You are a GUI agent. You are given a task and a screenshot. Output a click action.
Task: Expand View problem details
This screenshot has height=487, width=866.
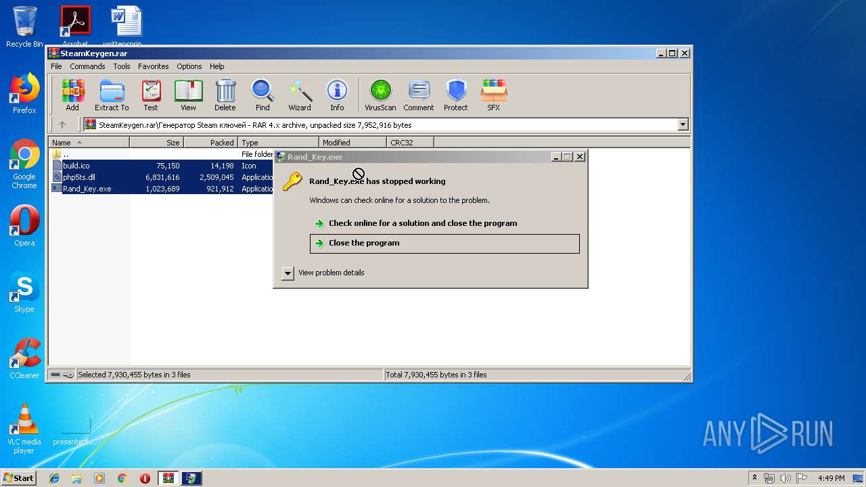click(323, 273)
